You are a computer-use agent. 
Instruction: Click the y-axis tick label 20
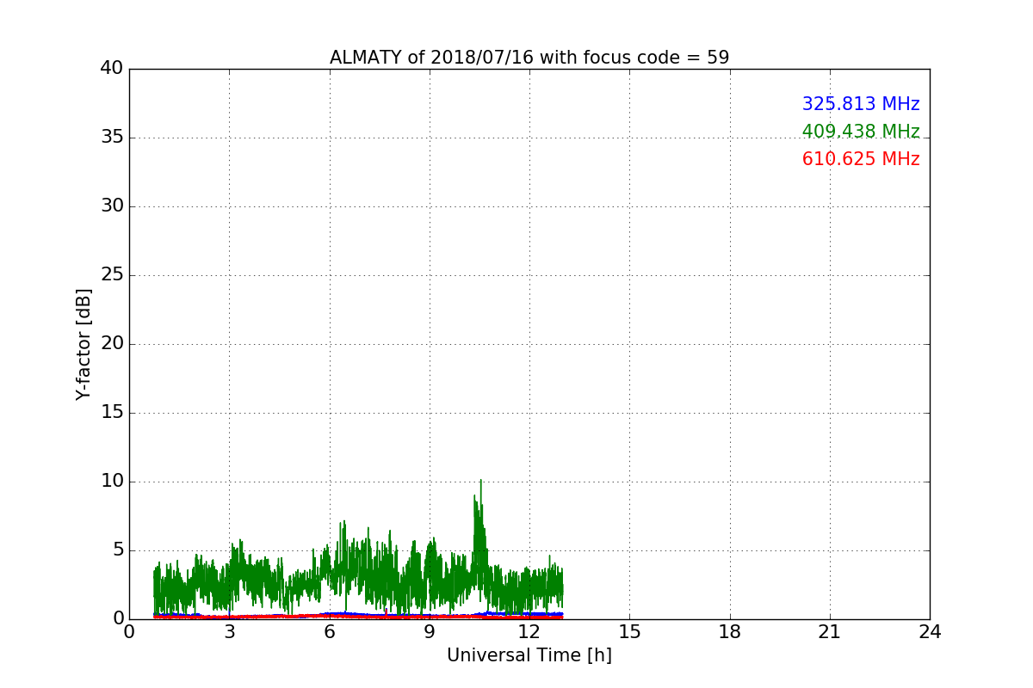[x=112, y=344]
